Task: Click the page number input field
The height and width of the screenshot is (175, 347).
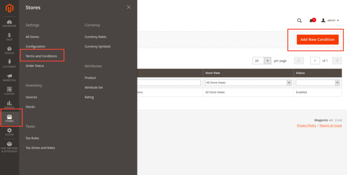Action: pos(315,61)
